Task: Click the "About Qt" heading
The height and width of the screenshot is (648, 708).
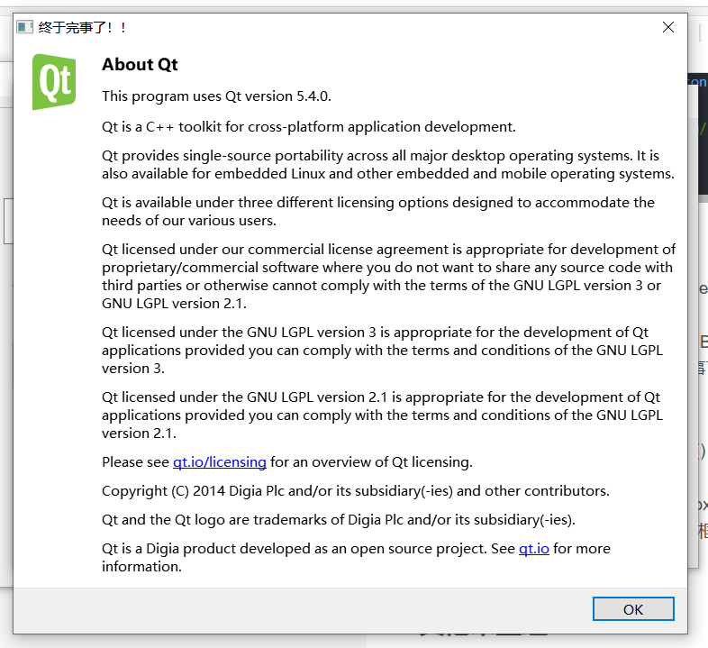Action: click(x=140, y=64)
